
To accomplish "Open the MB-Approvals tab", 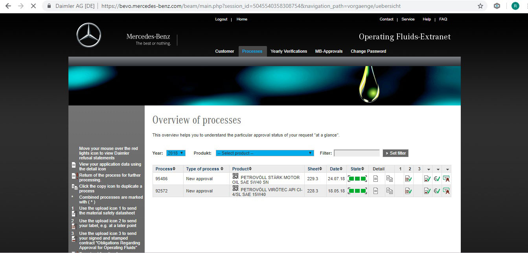I will pyautogui.click(x=329, y=51).
